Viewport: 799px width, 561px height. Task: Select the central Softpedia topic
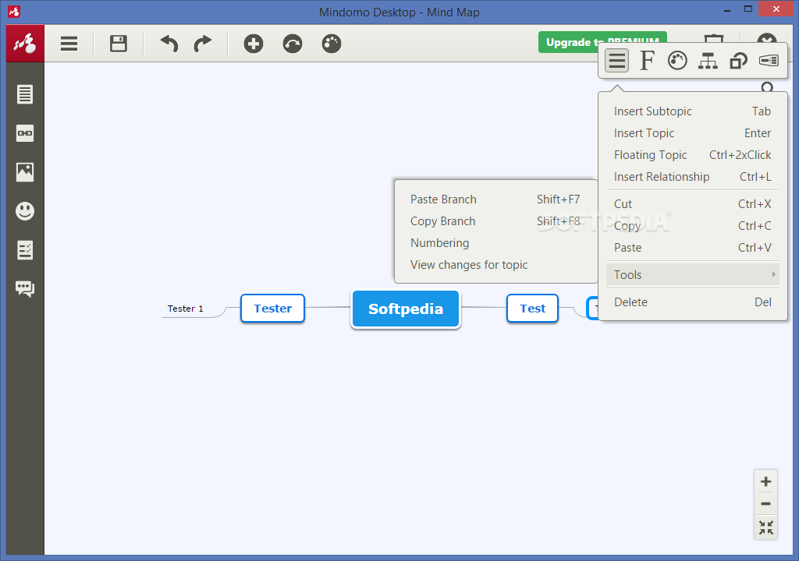(406, 309)
